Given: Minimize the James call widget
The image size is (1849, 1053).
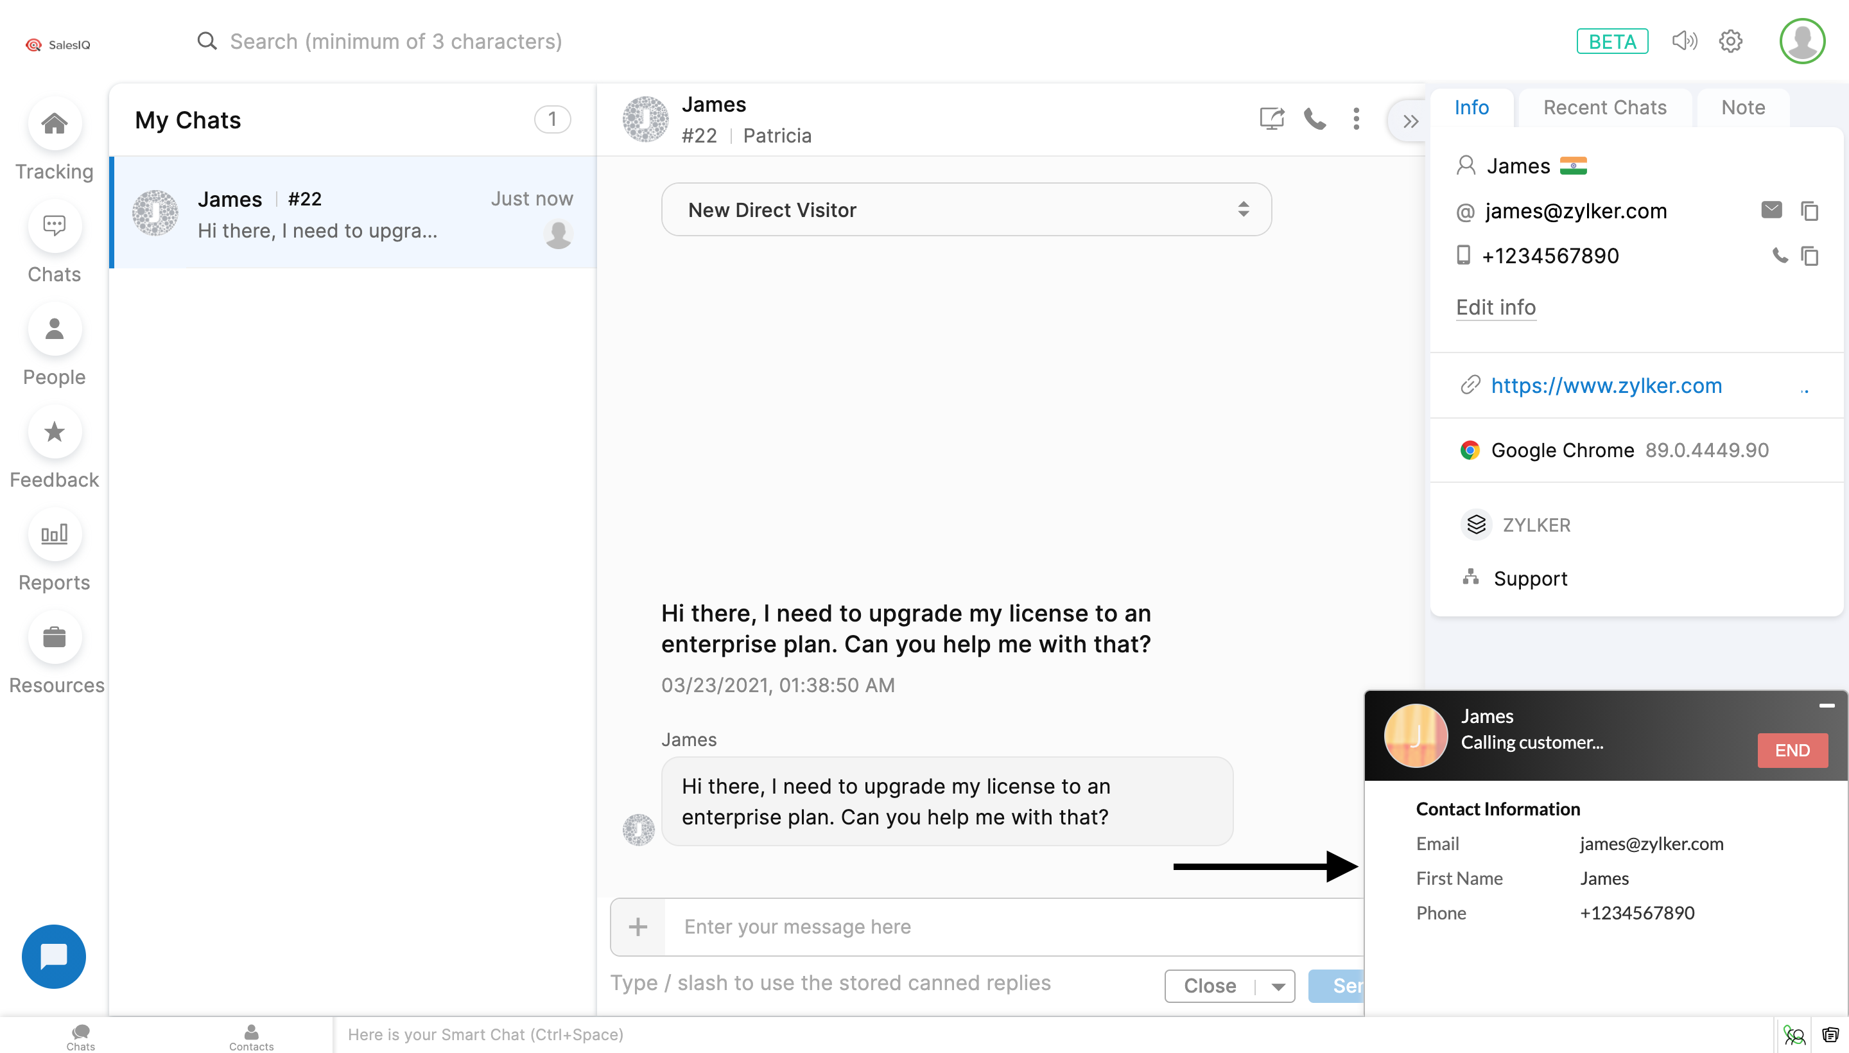Looking at the screenshot, I should pyautogui.click(x=1826, y=705).
